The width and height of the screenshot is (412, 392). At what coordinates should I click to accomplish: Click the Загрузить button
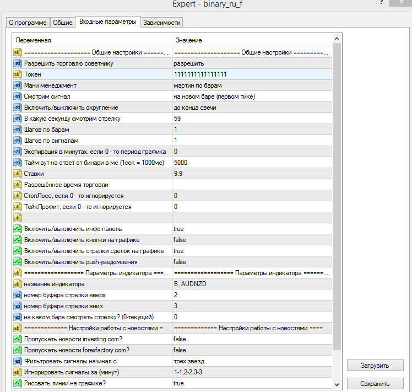tap(375, 366)
